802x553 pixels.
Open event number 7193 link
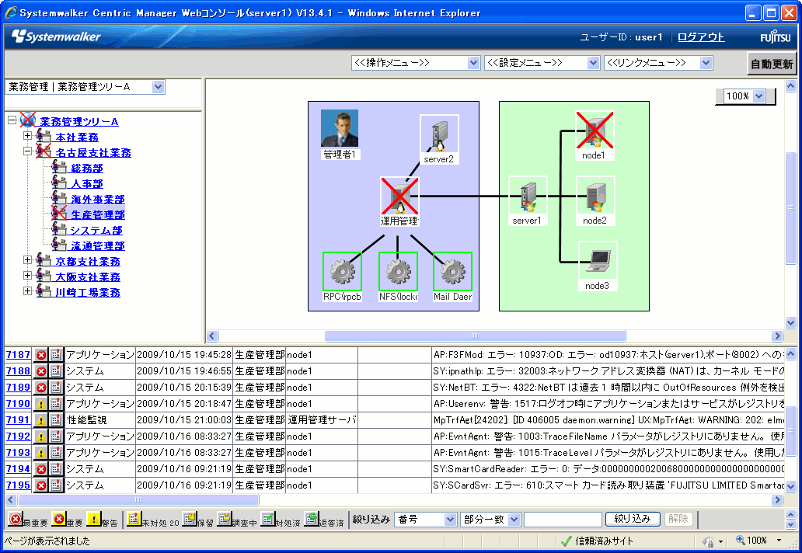pyautogui.click(x=18, y=453)
